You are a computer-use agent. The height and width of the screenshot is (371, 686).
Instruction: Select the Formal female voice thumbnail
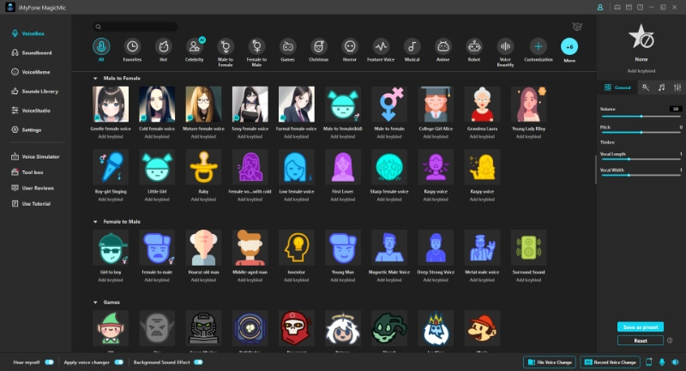click(x=296, y=104)
